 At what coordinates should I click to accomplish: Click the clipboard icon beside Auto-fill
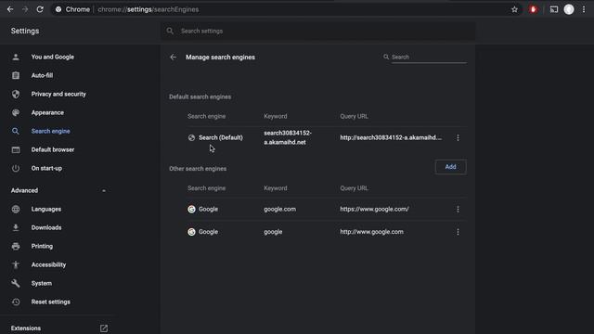[16, 75]
